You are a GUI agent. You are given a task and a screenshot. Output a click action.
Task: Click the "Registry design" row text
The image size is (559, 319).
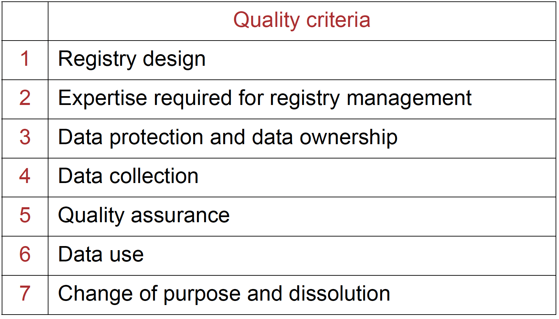(x=132, y=59)
